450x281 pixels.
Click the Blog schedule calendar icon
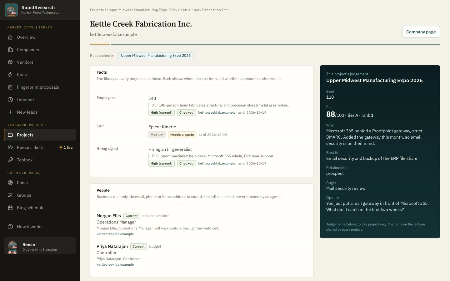(10, 208)
